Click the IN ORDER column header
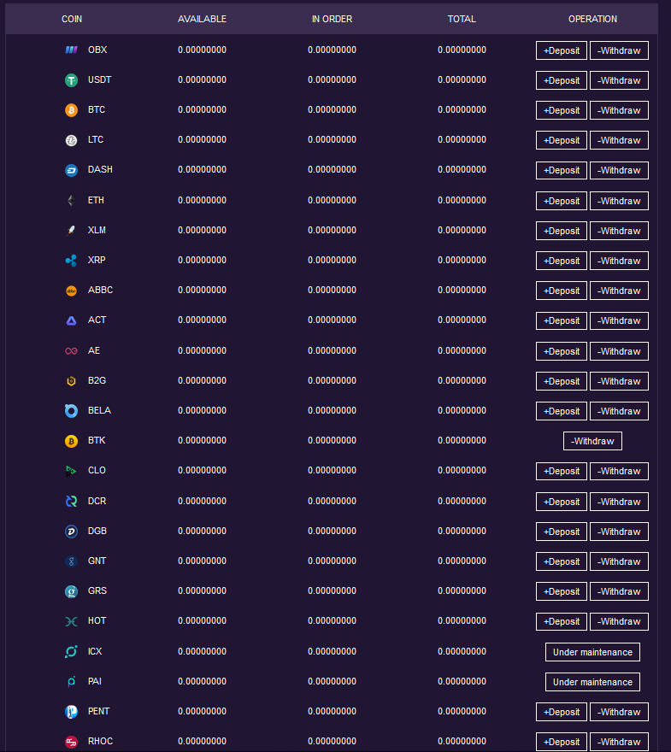 [332, 19]
